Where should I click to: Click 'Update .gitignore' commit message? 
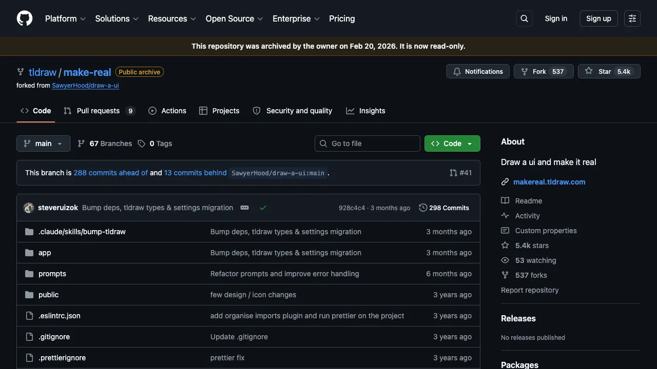239,337
